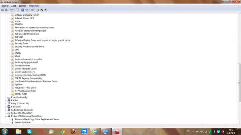Select Performance Counters for Windows Driver

(x=34, y=27)
